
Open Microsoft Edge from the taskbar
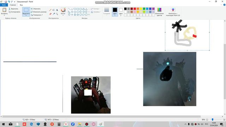click(31, 124)
